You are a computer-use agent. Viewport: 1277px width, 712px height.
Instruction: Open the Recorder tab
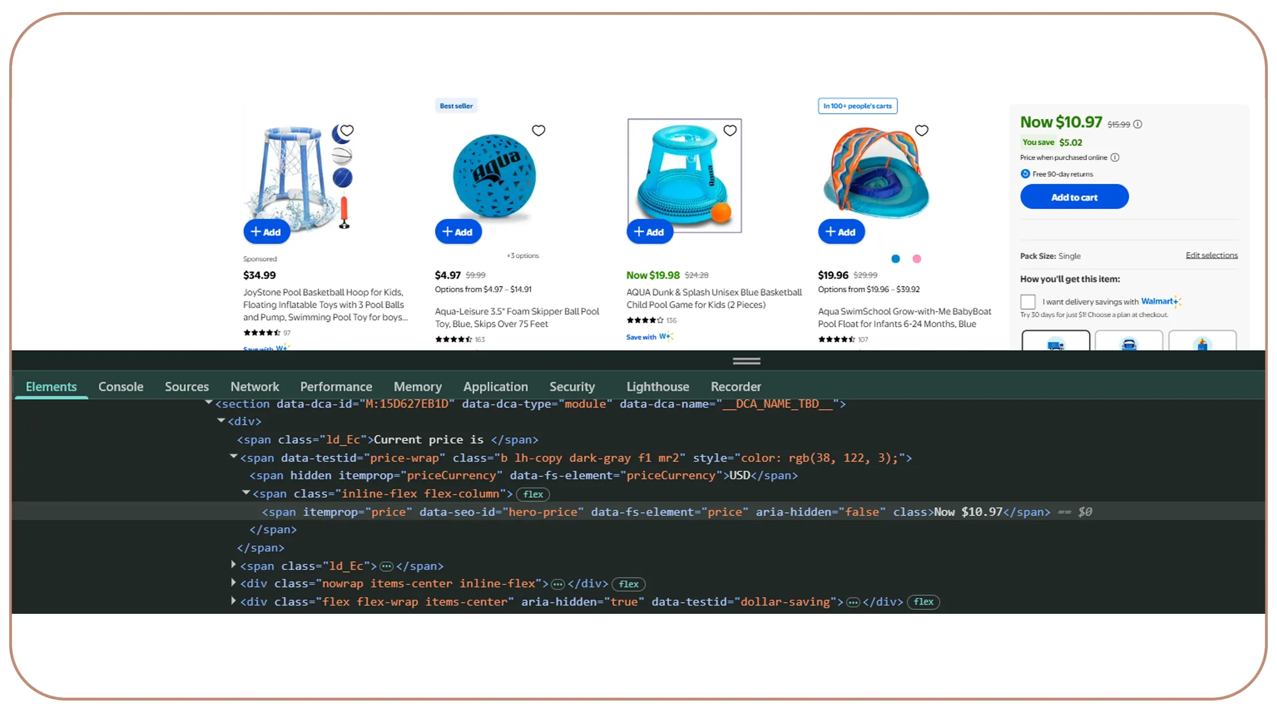pos(736,387)
